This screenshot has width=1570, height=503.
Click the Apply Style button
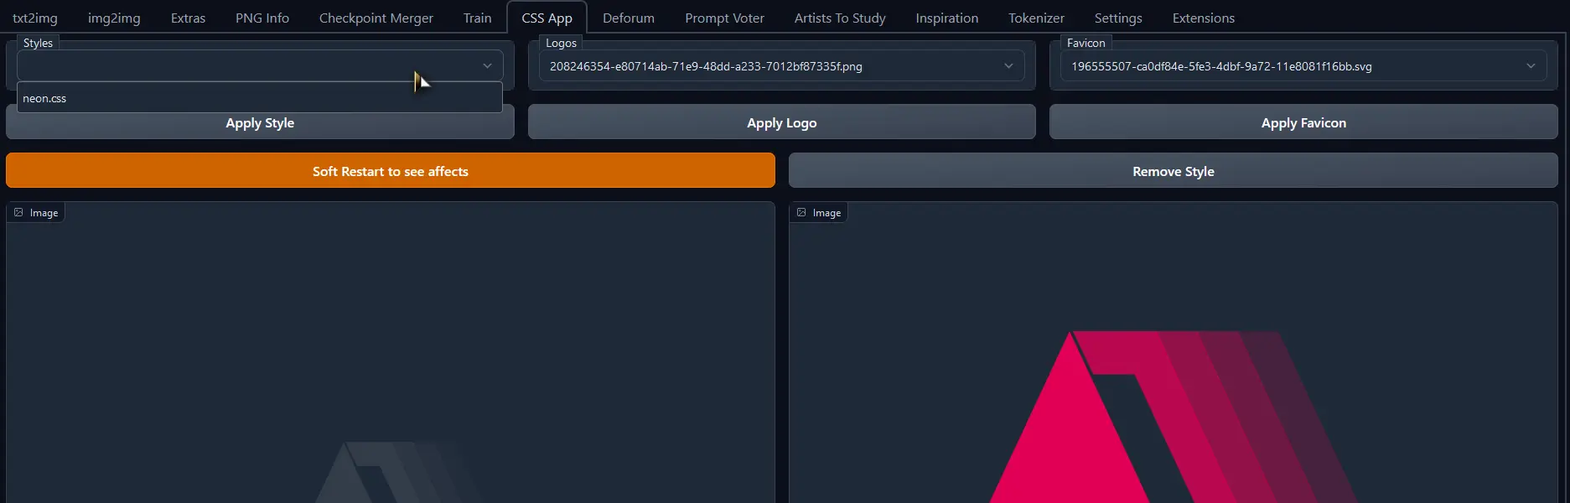click(x=260, y=122)
